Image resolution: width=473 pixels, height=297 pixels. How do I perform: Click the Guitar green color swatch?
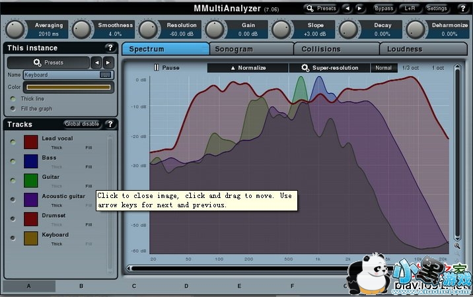tap(31, 181)
